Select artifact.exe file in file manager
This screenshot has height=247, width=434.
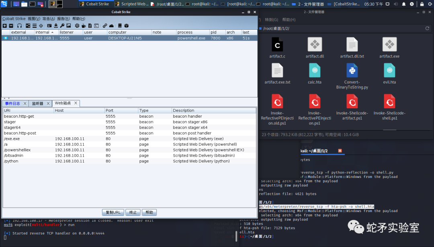(389, 48)
